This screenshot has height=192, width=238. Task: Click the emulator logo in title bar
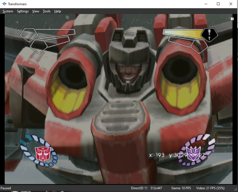4,4
